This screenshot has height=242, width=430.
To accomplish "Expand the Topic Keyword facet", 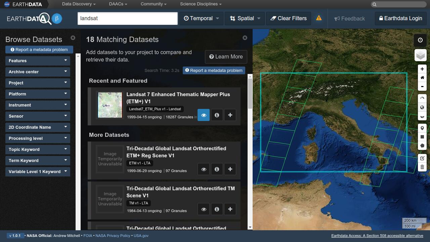I will 38,149.
